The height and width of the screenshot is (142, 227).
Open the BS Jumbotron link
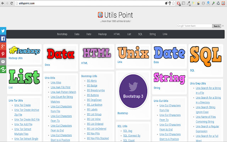point(95,105)
